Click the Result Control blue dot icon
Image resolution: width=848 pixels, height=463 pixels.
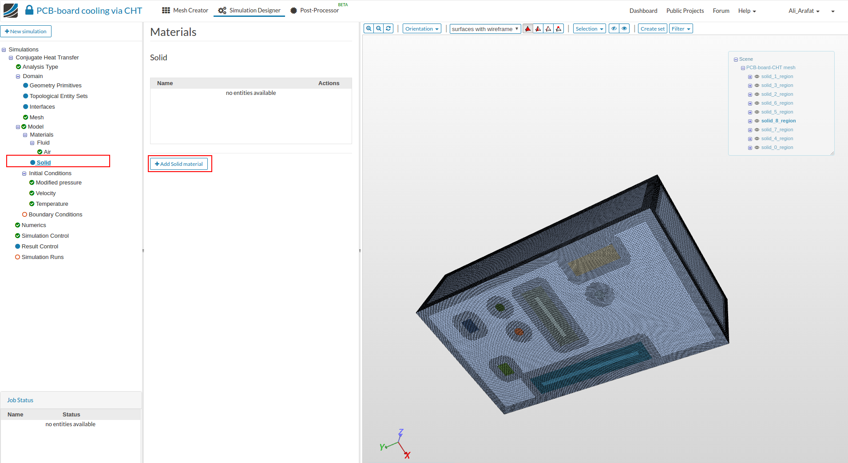click(x=17, y=247)
